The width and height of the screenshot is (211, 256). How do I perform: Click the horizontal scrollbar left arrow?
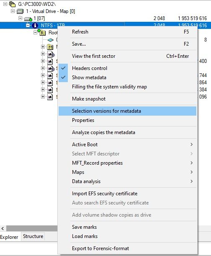pos(3,228)
